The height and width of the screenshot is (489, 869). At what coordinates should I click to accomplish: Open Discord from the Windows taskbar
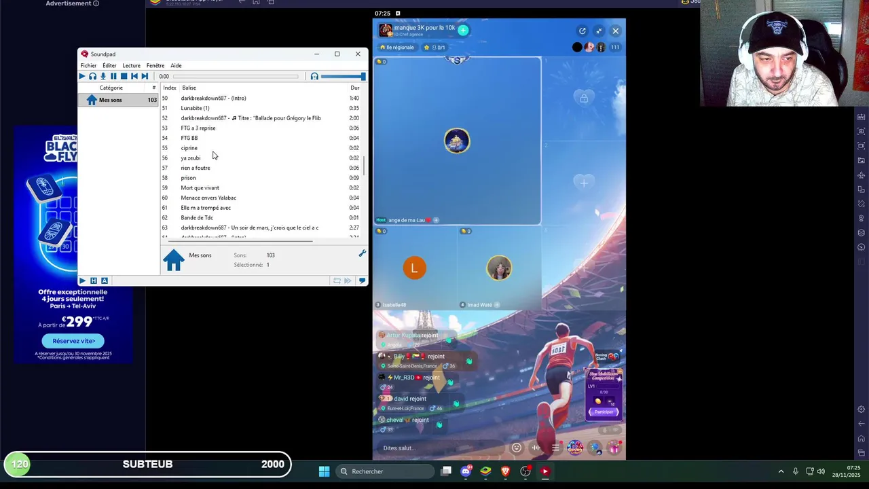click(x=466, y=471)
